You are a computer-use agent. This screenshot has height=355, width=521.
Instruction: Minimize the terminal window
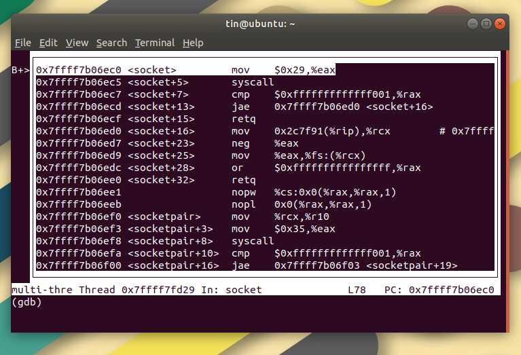point(473,24)
